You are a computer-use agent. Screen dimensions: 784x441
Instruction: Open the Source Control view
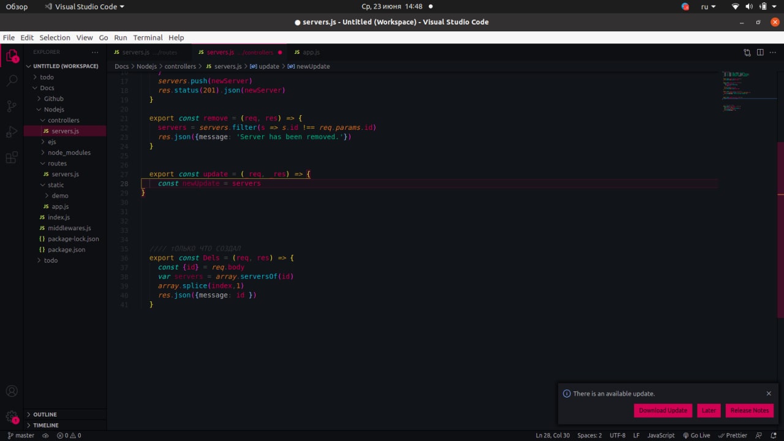coord(12,106)
